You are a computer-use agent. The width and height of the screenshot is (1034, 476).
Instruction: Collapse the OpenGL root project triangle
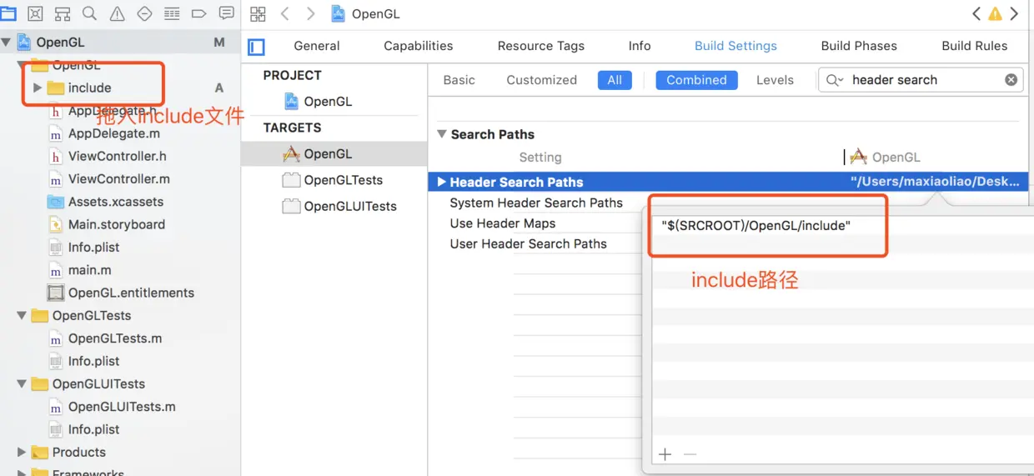pyautogui.click(x=7, y=42)
